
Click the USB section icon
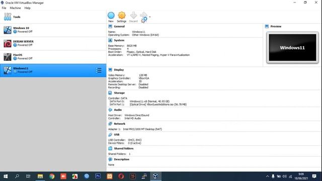click(x=110, y=135)
